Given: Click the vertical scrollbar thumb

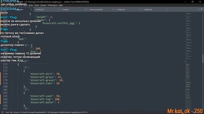Looking at the screenshot, I should (203, 59).
